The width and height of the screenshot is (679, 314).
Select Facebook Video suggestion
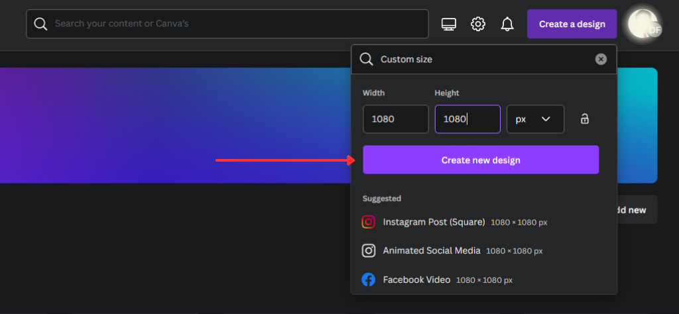(483, 280)
